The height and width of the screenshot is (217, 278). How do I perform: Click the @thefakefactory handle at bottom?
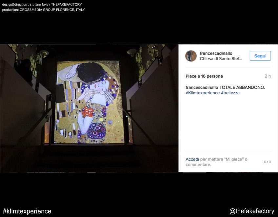coord(251,211)
